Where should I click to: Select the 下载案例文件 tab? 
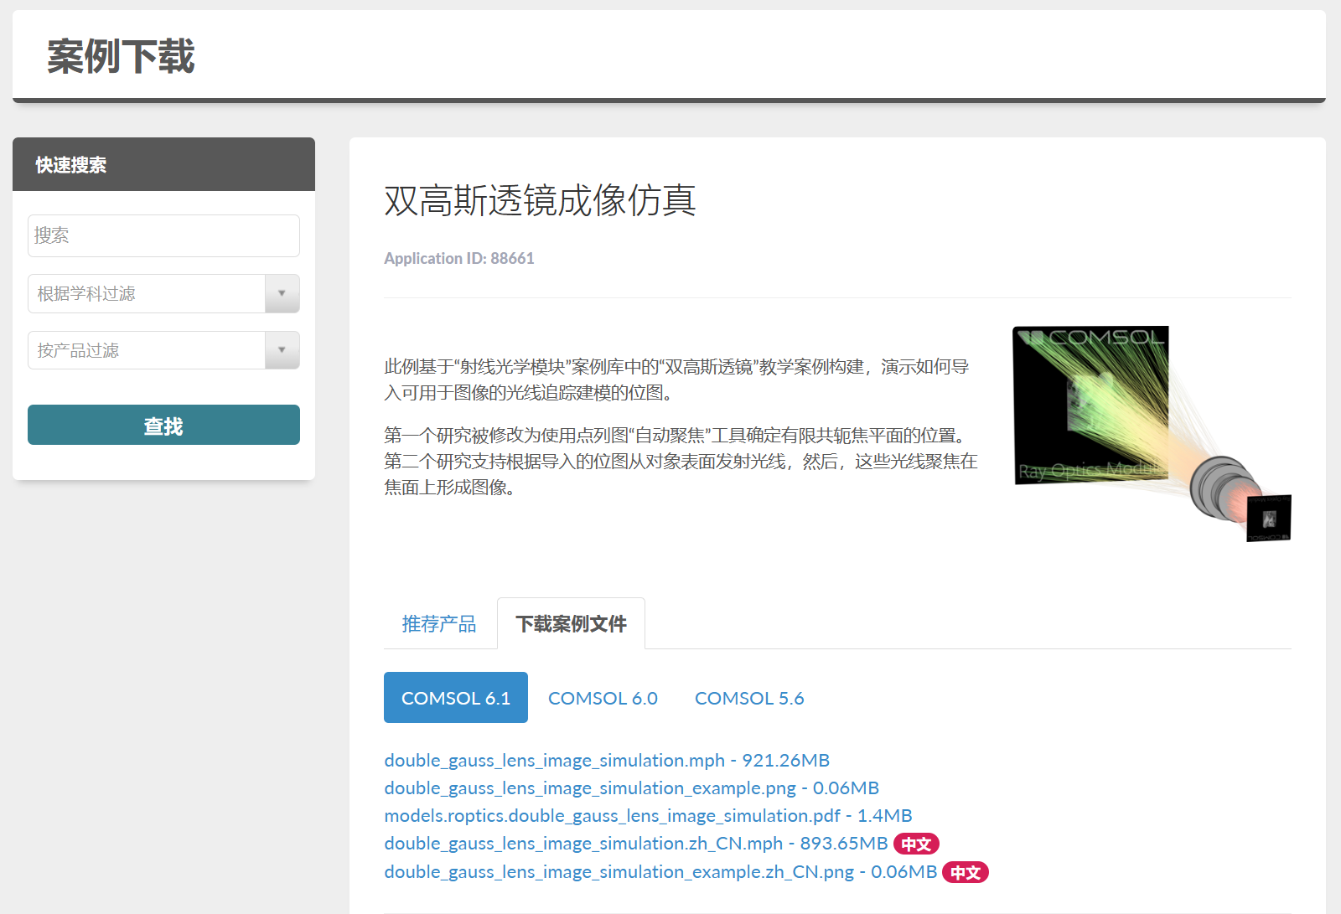[571, 624]
